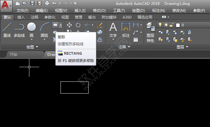Switch to the 插入 ribbon tab

coord(21,17)
